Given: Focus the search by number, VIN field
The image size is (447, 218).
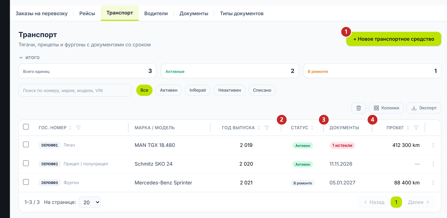Looking at the screenshot, I should click(75, 90).
